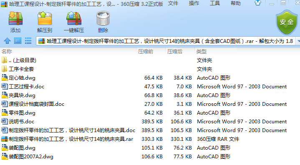Click the 66.4 KB size cell
Viewport: 300px width, 165px height.
[154, 78]
